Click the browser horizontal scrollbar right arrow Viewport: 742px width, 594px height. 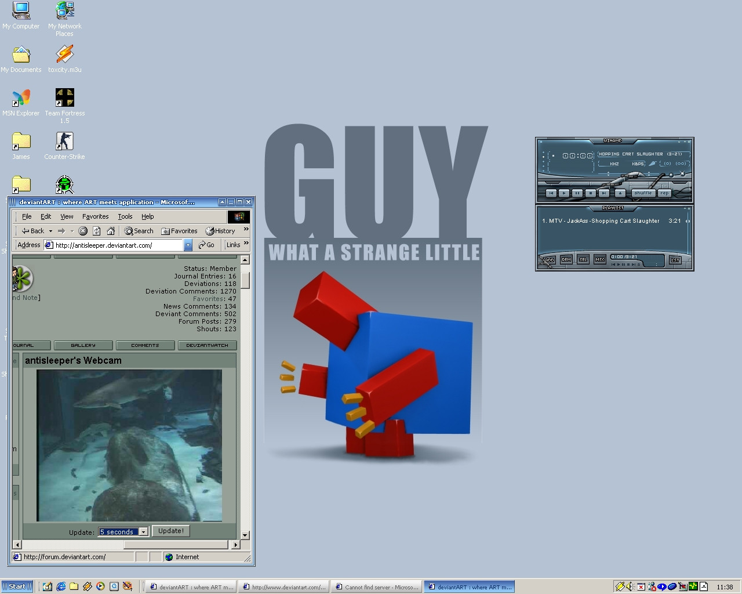[x=235, y=545]
